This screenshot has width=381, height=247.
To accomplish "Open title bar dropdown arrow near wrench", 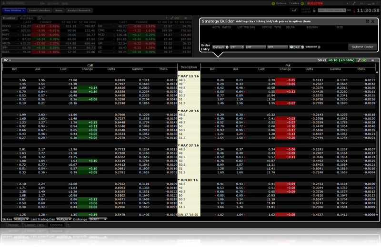I will pos(347,3).
